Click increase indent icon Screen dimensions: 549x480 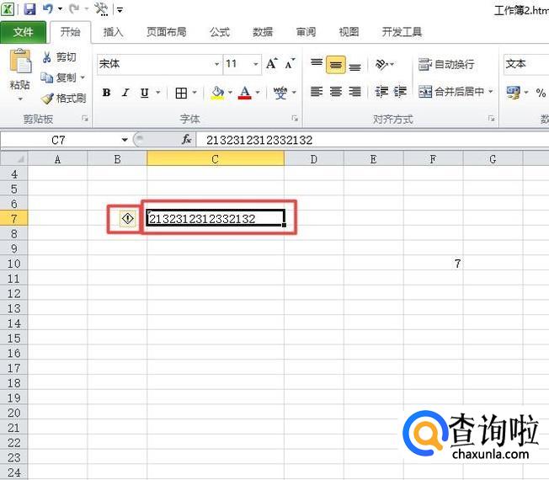tap(400, 92)
